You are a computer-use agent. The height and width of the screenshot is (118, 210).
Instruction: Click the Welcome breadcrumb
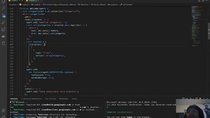point(83,5)
